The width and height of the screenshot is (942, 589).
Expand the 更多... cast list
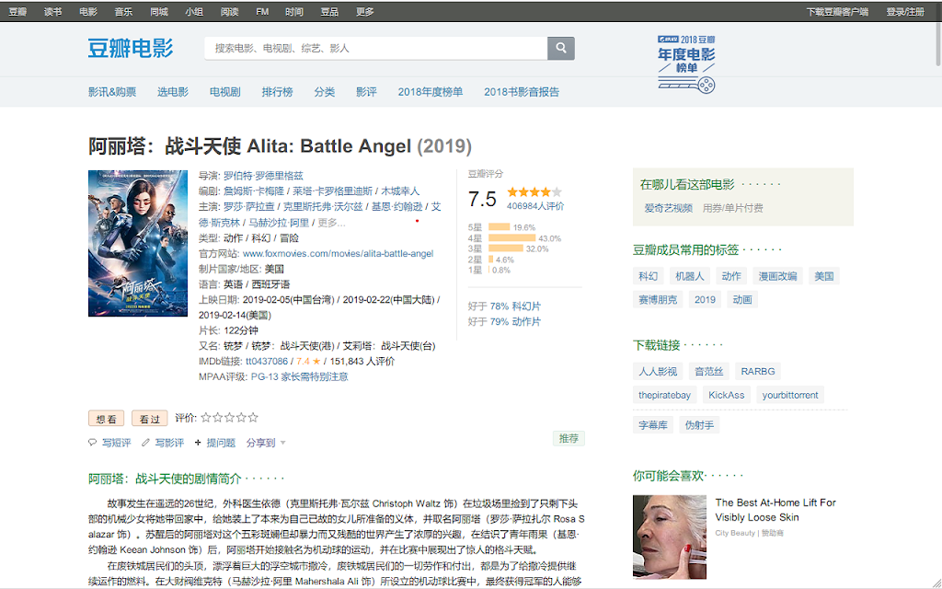331,223
